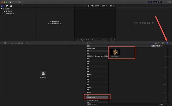The image size is (172, 106).
Task: Click the viewer timecode display
Action: point(101,40)
